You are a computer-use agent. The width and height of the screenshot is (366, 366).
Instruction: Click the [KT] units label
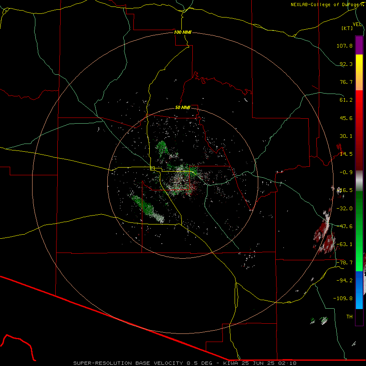coord(347,28)
